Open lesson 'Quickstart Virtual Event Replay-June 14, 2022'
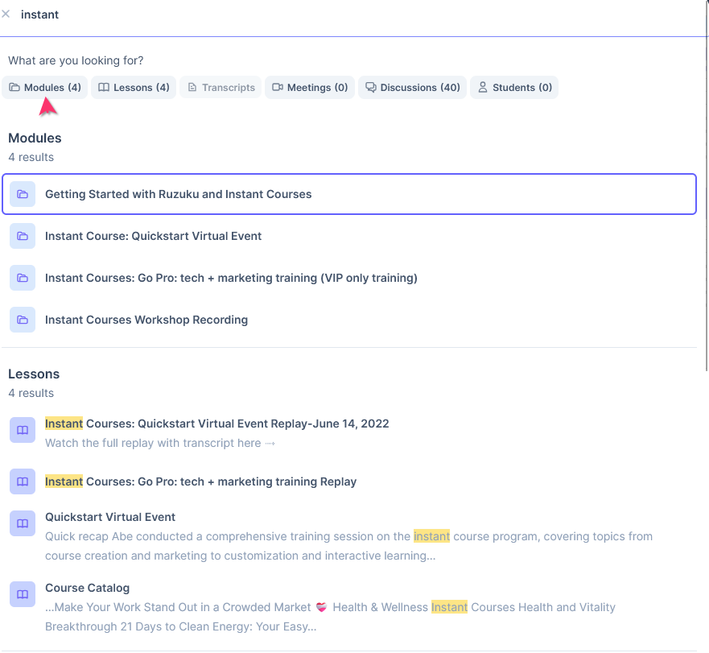The height and width of the screenshot is (653, 709). tap(217, 424)
